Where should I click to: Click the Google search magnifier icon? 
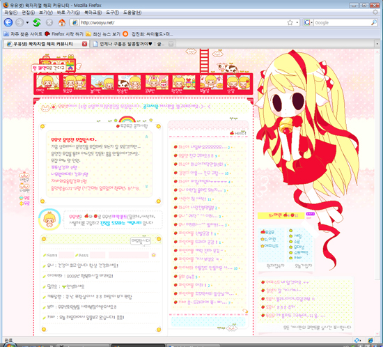coord(374,22)
